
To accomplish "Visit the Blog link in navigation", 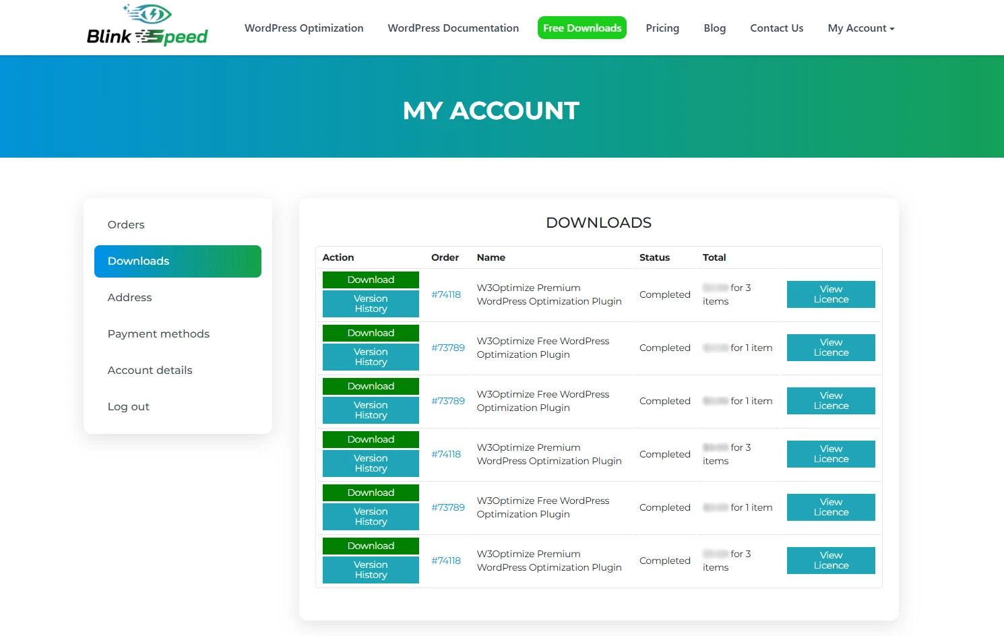I will click(715, 28).
